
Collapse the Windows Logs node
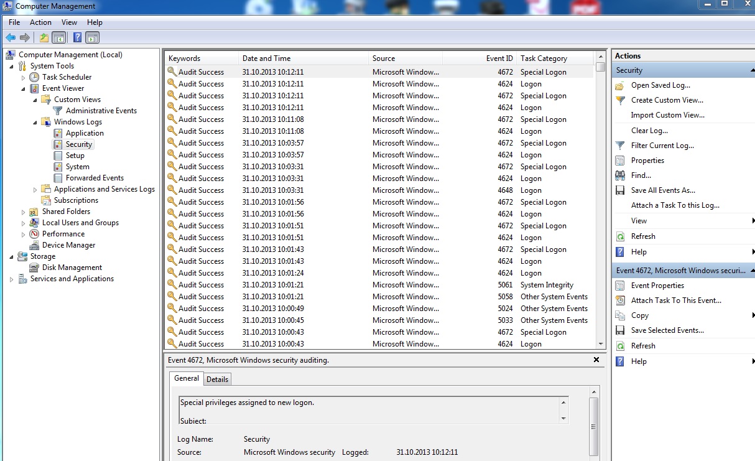pyautogui.click(x=35, y=122)
